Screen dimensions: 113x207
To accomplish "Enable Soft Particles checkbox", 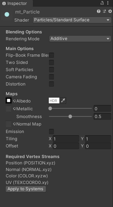I will click(x=51, y=70).
